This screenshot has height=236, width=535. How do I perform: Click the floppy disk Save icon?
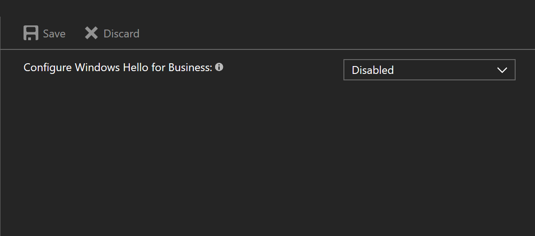(30, 33)
